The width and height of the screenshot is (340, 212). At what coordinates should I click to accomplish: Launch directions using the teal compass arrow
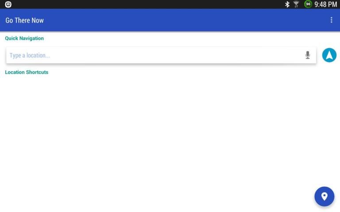329,55
